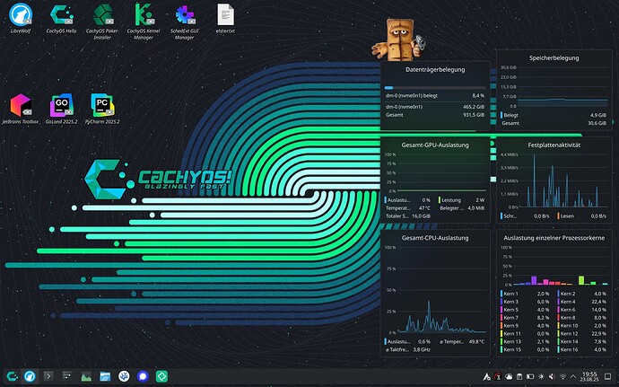The width and height of the screenshot is (619, 387).
Task: Click LibreWolf icon in the taskbar
Action: (x=30, y=376)
